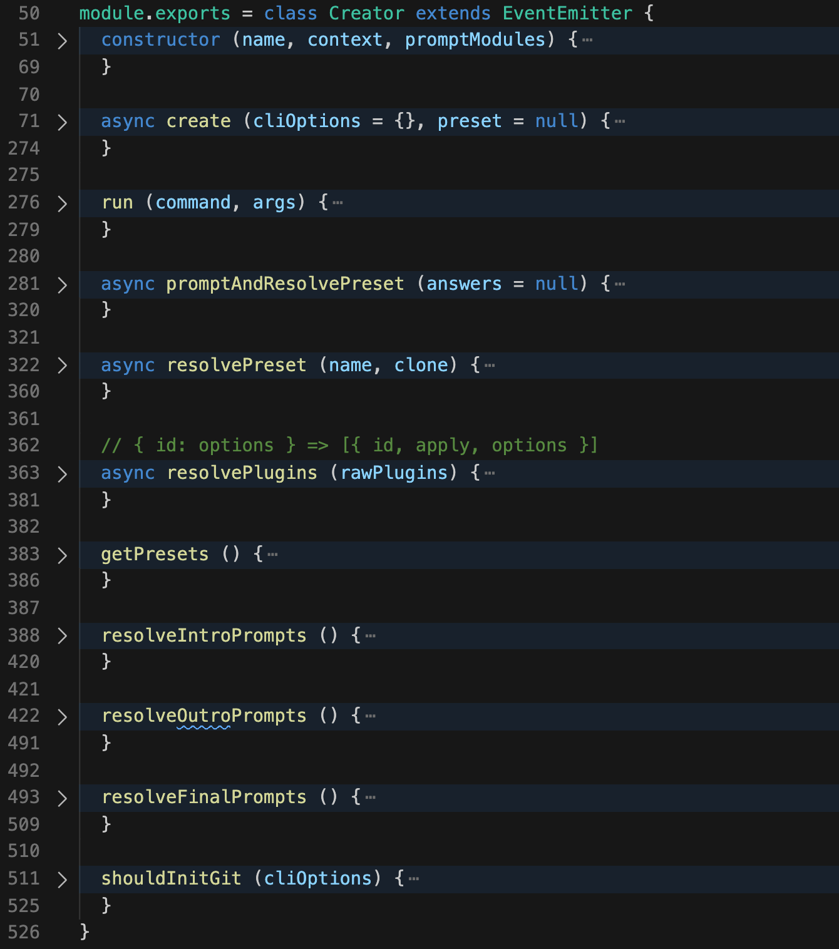Unfold shouldInitGit method chevron
Image resolution: width=839 pixels, height=949 pixels.
(x=62, y=880)
